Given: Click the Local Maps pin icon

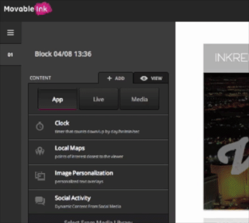Looking at the screenshot, I should click(40, 151).
